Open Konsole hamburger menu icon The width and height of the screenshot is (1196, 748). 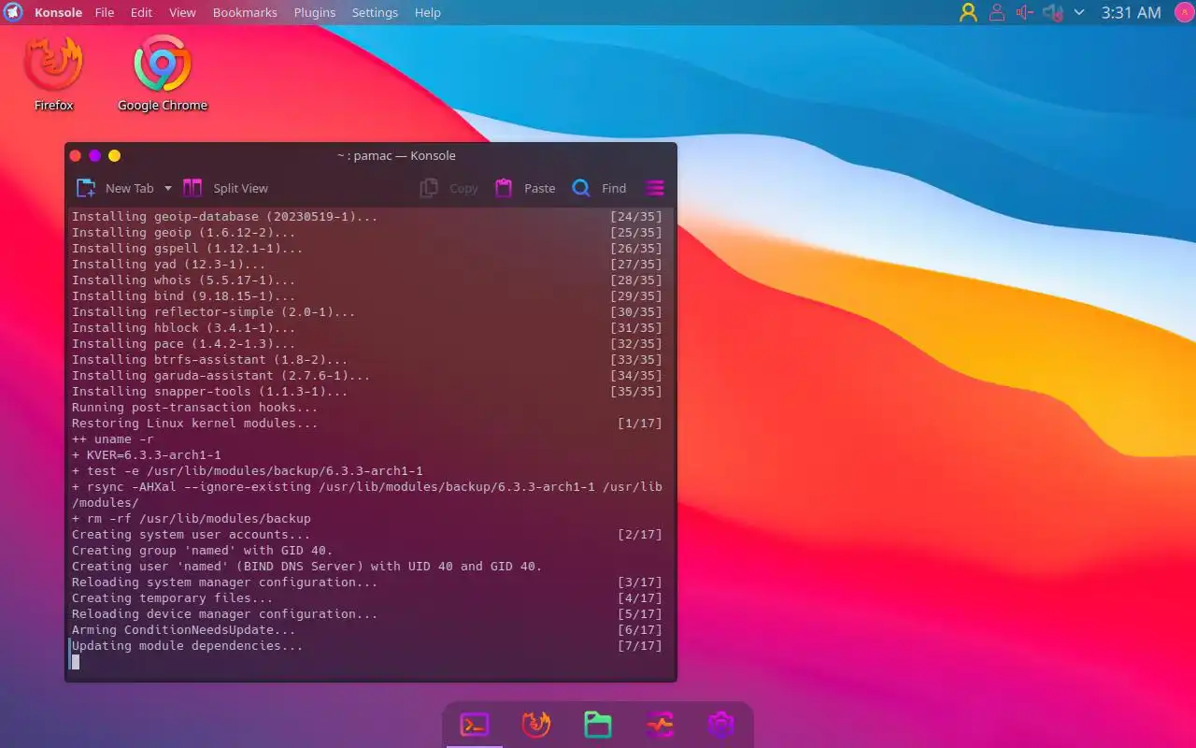pyautogui.click(x=655, y=188)
